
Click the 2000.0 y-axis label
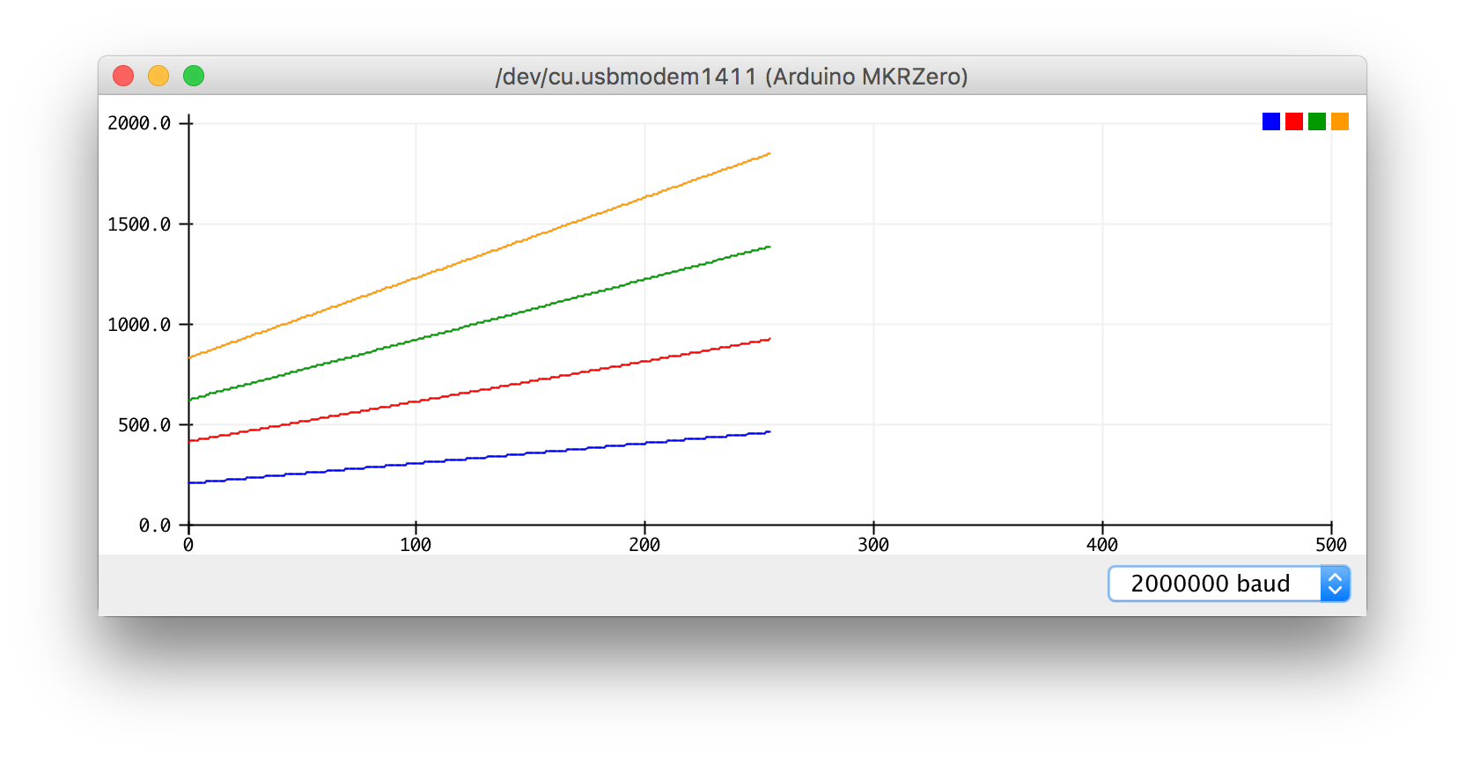[x=139, y=123]
